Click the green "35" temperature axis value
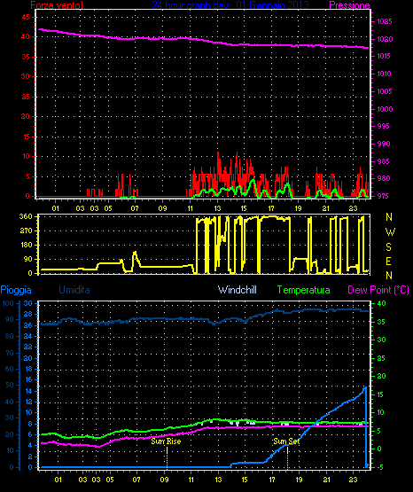Image resolution: width=413 pixels, height=492 pixels. coord(381,322)
